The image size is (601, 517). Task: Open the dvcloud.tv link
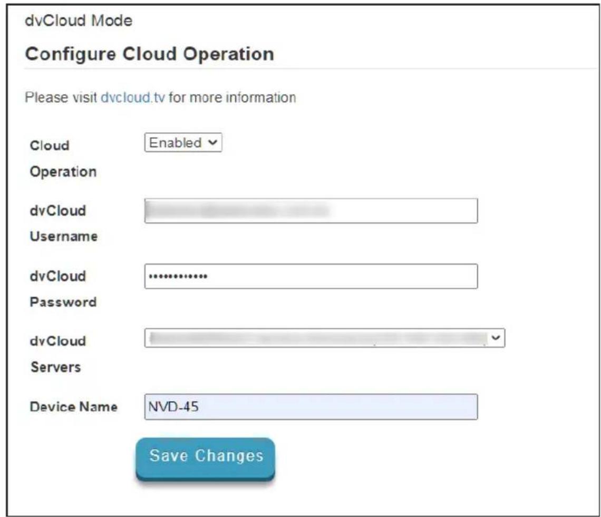pyautogui.click(x=133, y=97)
